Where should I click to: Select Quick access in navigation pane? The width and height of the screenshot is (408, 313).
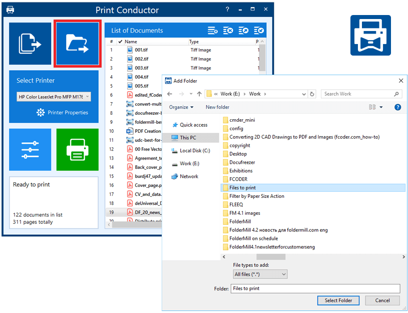[x=193, y=125]
